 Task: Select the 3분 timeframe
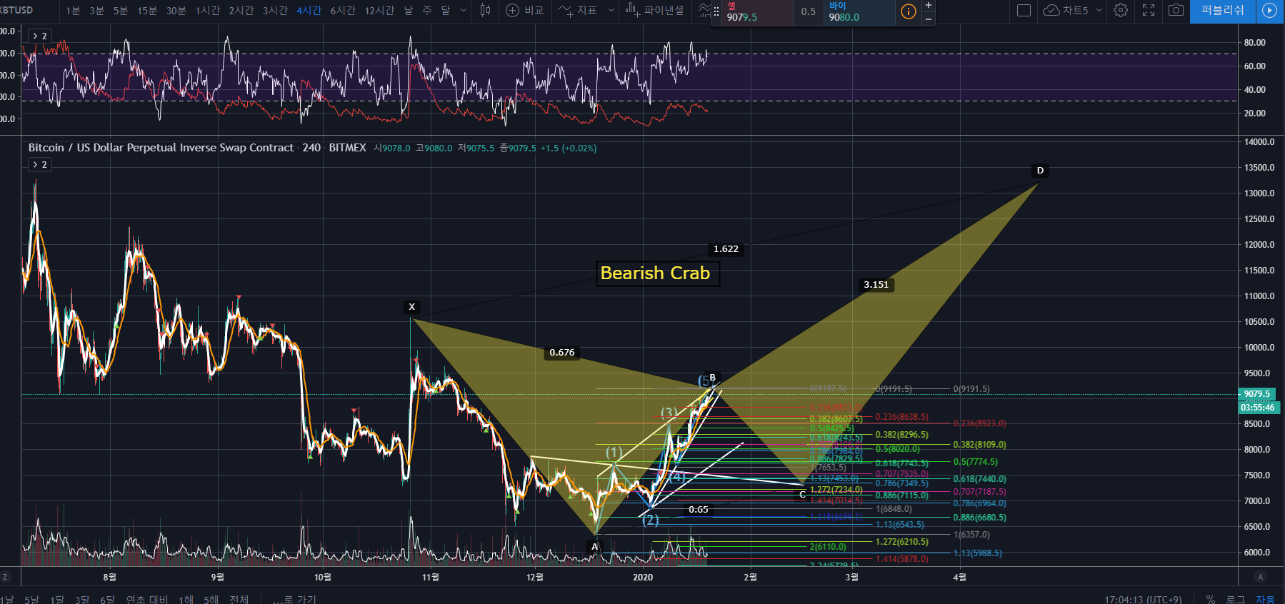click(x=96, y=11)
